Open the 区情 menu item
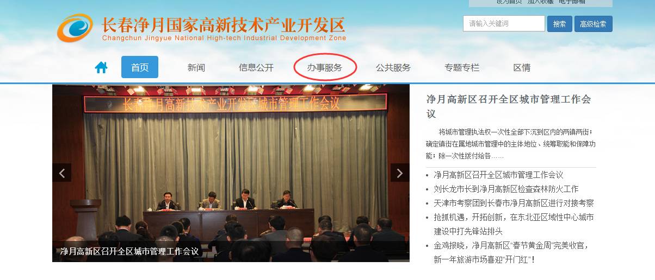Viewport: 655px width, 280px height. click(522, 68)
